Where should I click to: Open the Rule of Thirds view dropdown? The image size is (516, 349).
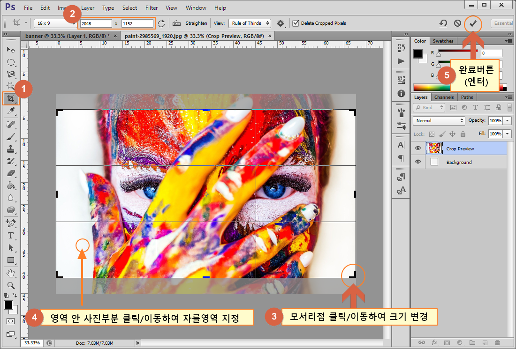(x=250, y=23)
